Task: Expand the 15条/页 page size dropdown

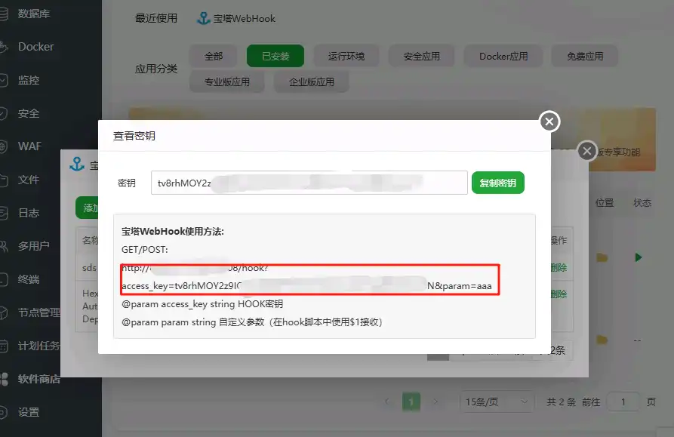Action: pos(494,402)
